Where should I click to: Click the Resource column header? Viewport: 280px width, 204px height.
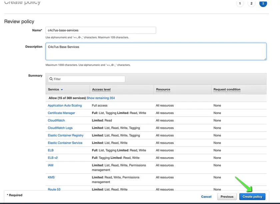[x=163, y=89]
